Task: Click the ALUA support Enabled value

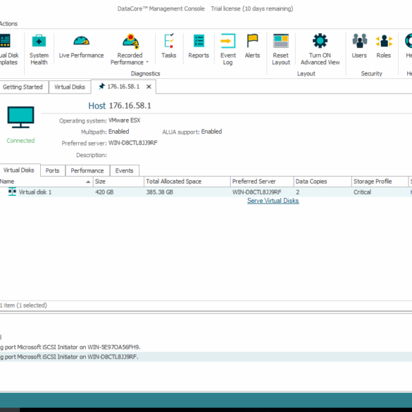Action: (211, 132)
